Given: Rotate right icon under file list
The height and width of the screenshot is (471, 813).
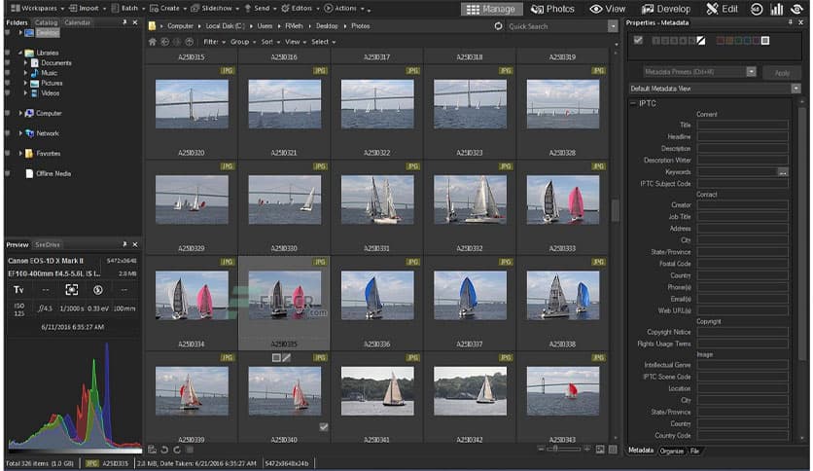Looking at the screenshot, I should [177, 450].
